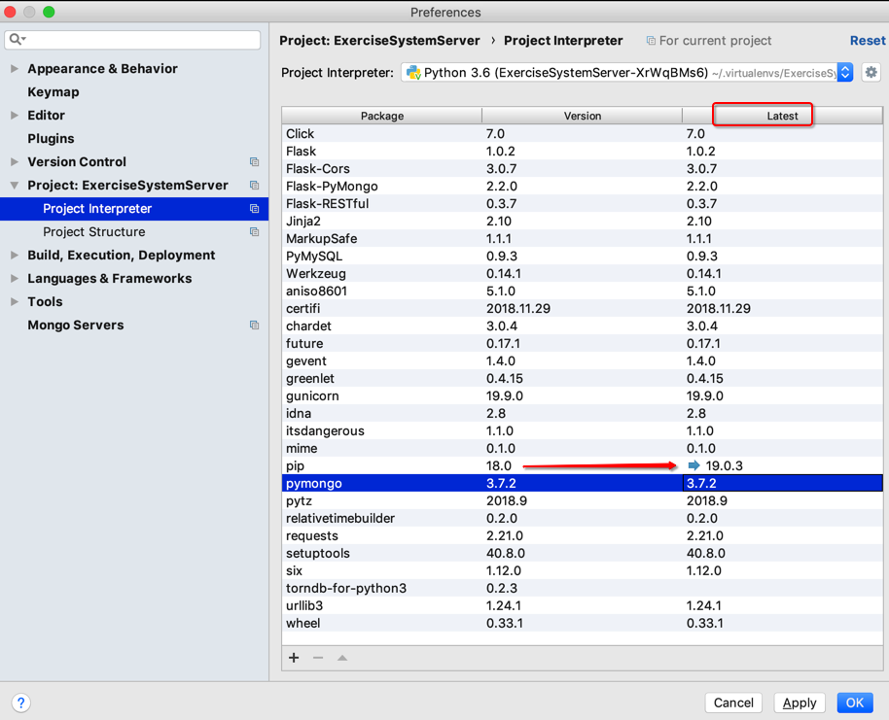Select the Flask-PyMongo package row
The height and width of the screenshot is (720, 889).
[x=583, y=187]
